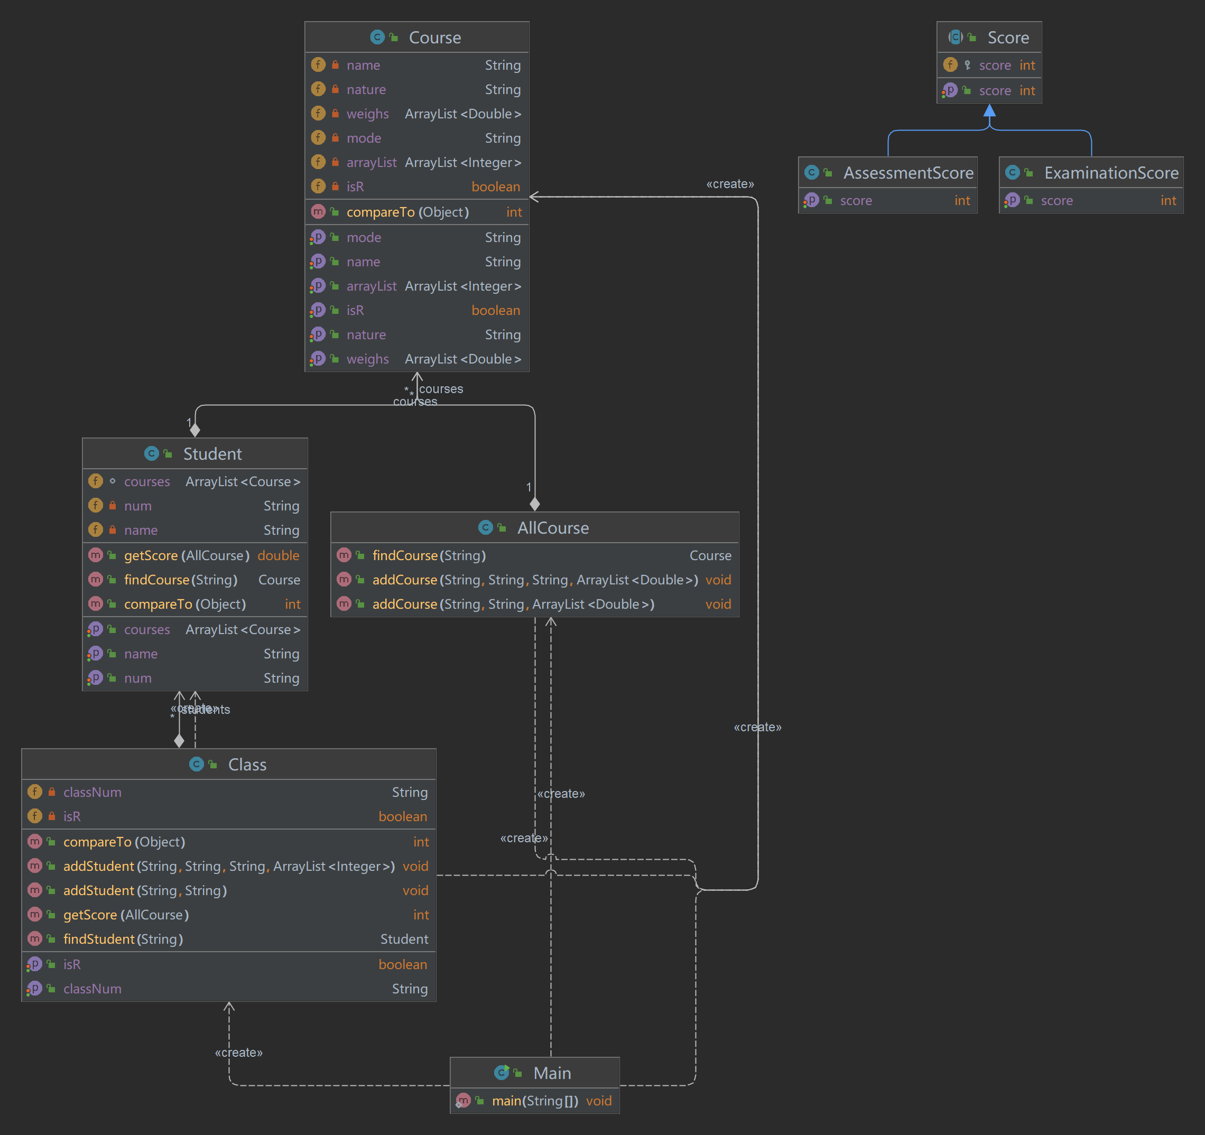1205x1135 pixels.
Task: Select addCourse method with three String parameters
Action: click(535, 579)
